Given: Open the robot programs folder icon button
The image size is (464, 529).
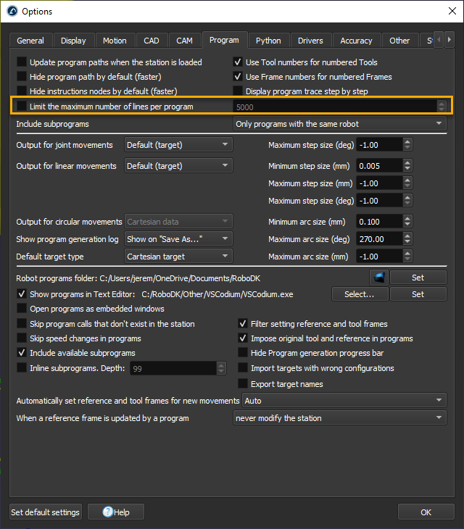Looking at the screenshot, I should click(379, 277).
